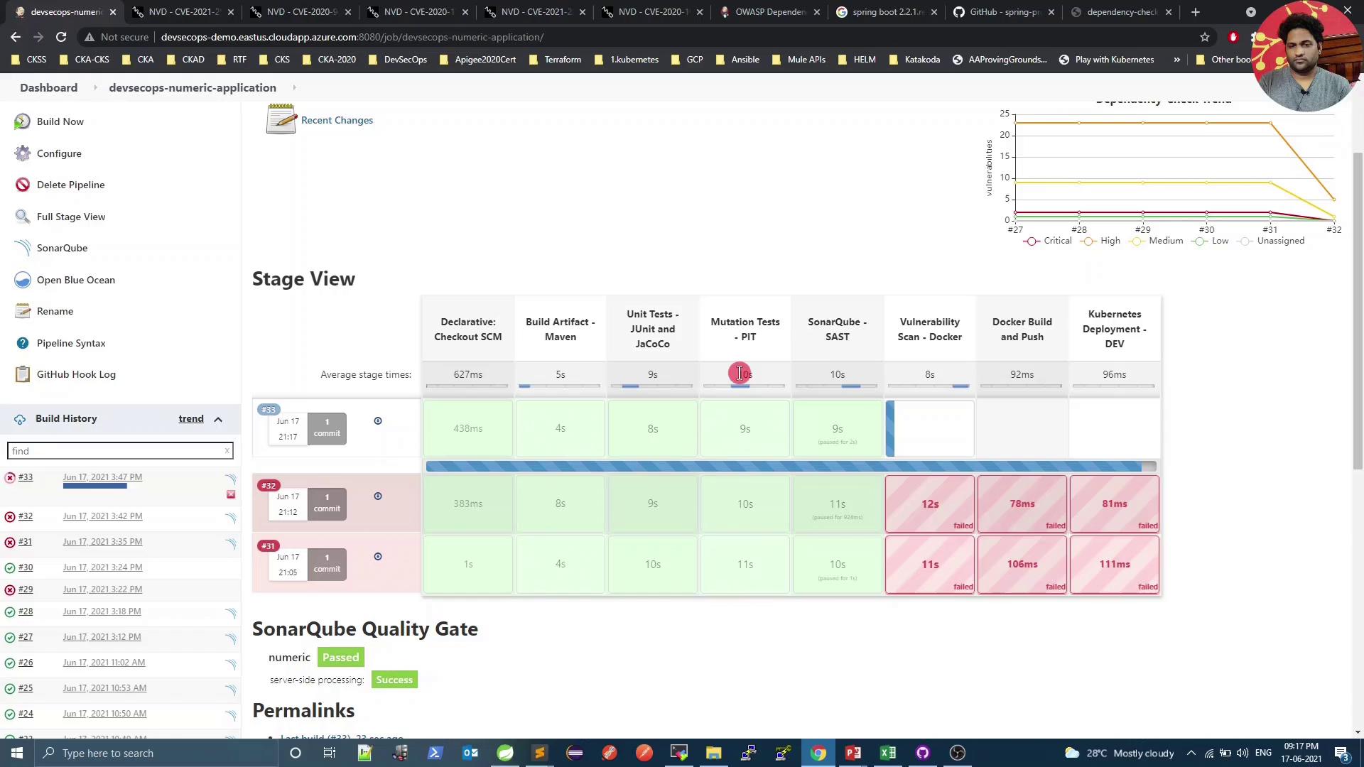Switch to OWASP Dependency browser tab
The image size is (1364, 767).
tap(769, 12)
